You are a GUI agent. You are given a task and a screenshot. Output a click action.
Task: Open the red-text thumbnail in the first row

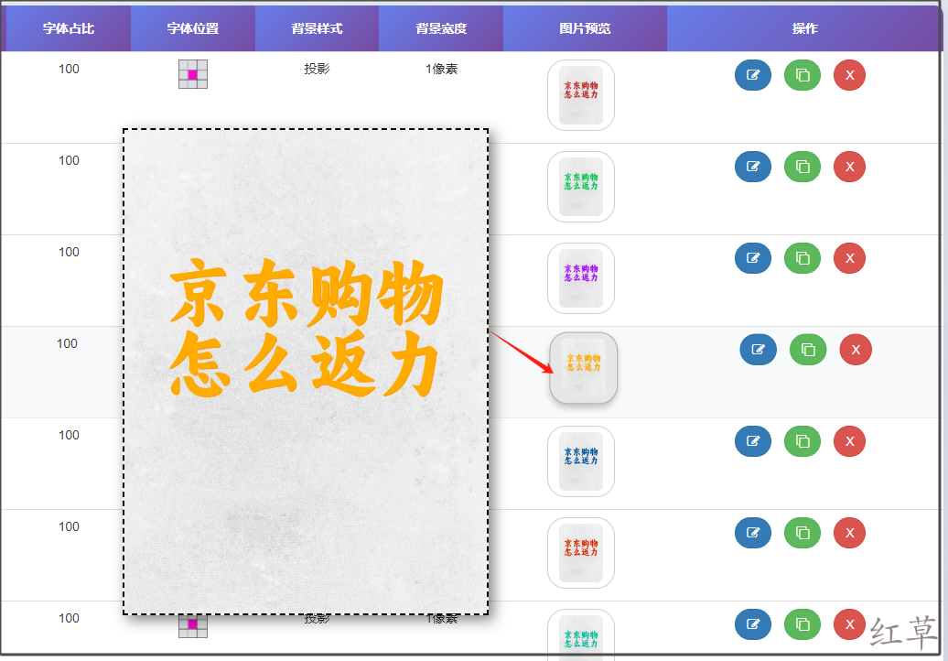click(x=581, y=95)
